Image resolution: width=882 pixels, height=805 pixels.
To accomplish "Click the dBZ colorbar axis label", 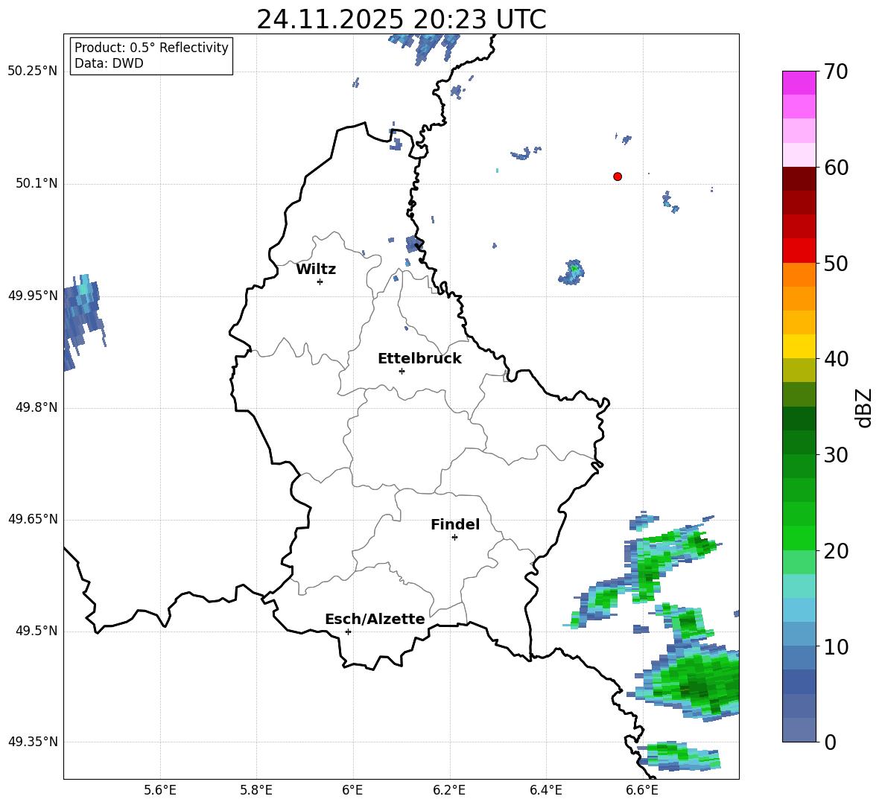I will pyautogui.click(x=865, y=407).
